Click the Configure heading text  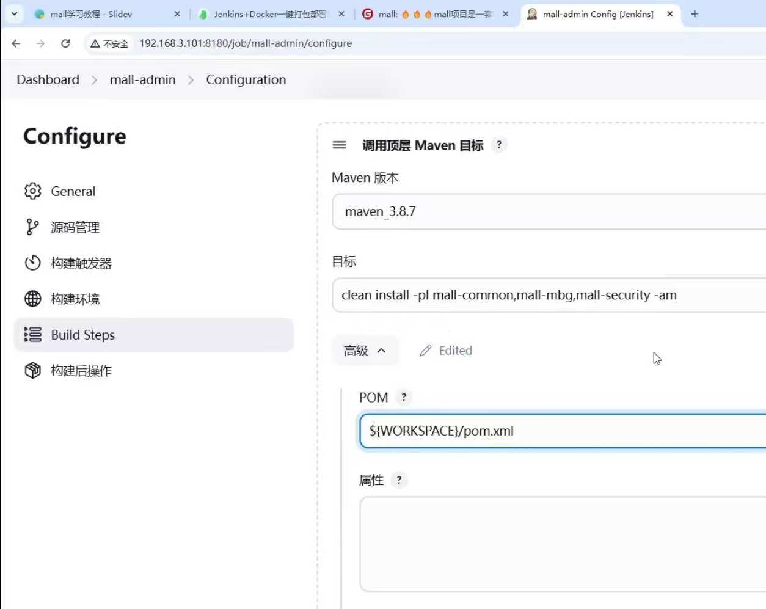tap(75, 136)
